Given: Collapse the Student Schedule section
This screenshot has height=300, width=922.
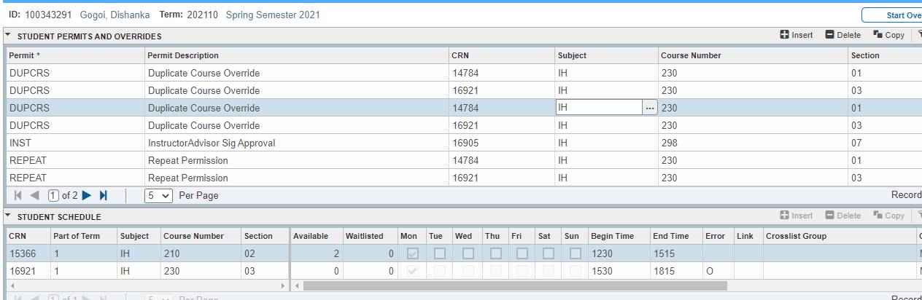Looking at the screenshot, I should [x=8, y=216].
